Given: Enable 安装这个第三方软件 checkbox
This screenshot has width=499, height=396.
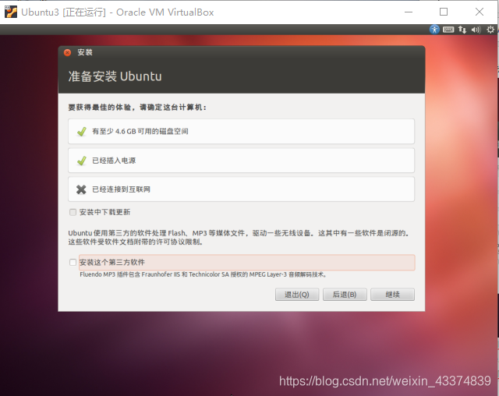Looking at the screenshot, I should 73,262.
